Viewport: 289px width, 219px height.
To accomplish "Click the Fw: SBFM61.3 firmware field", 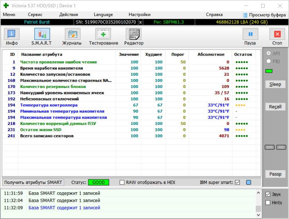I will pos(169,22).
